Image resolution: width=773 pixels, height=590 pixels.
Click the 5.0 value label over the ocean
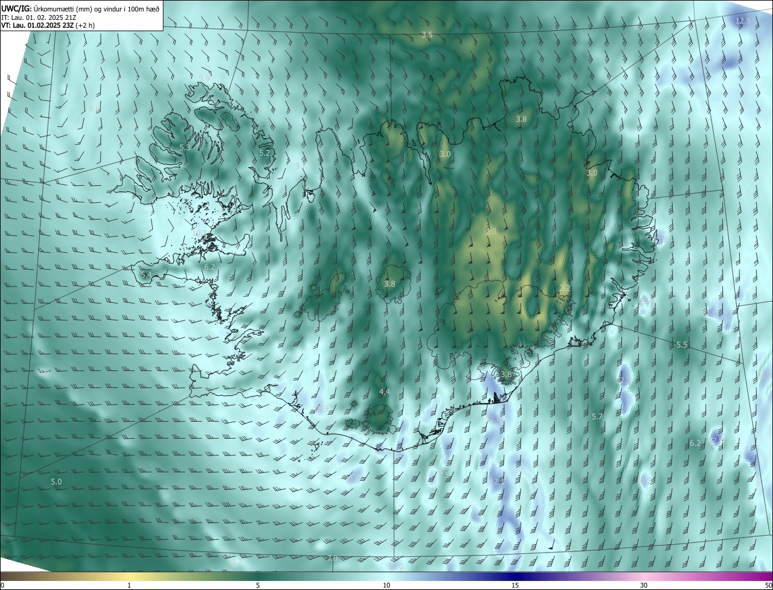[x=56, y=481]
